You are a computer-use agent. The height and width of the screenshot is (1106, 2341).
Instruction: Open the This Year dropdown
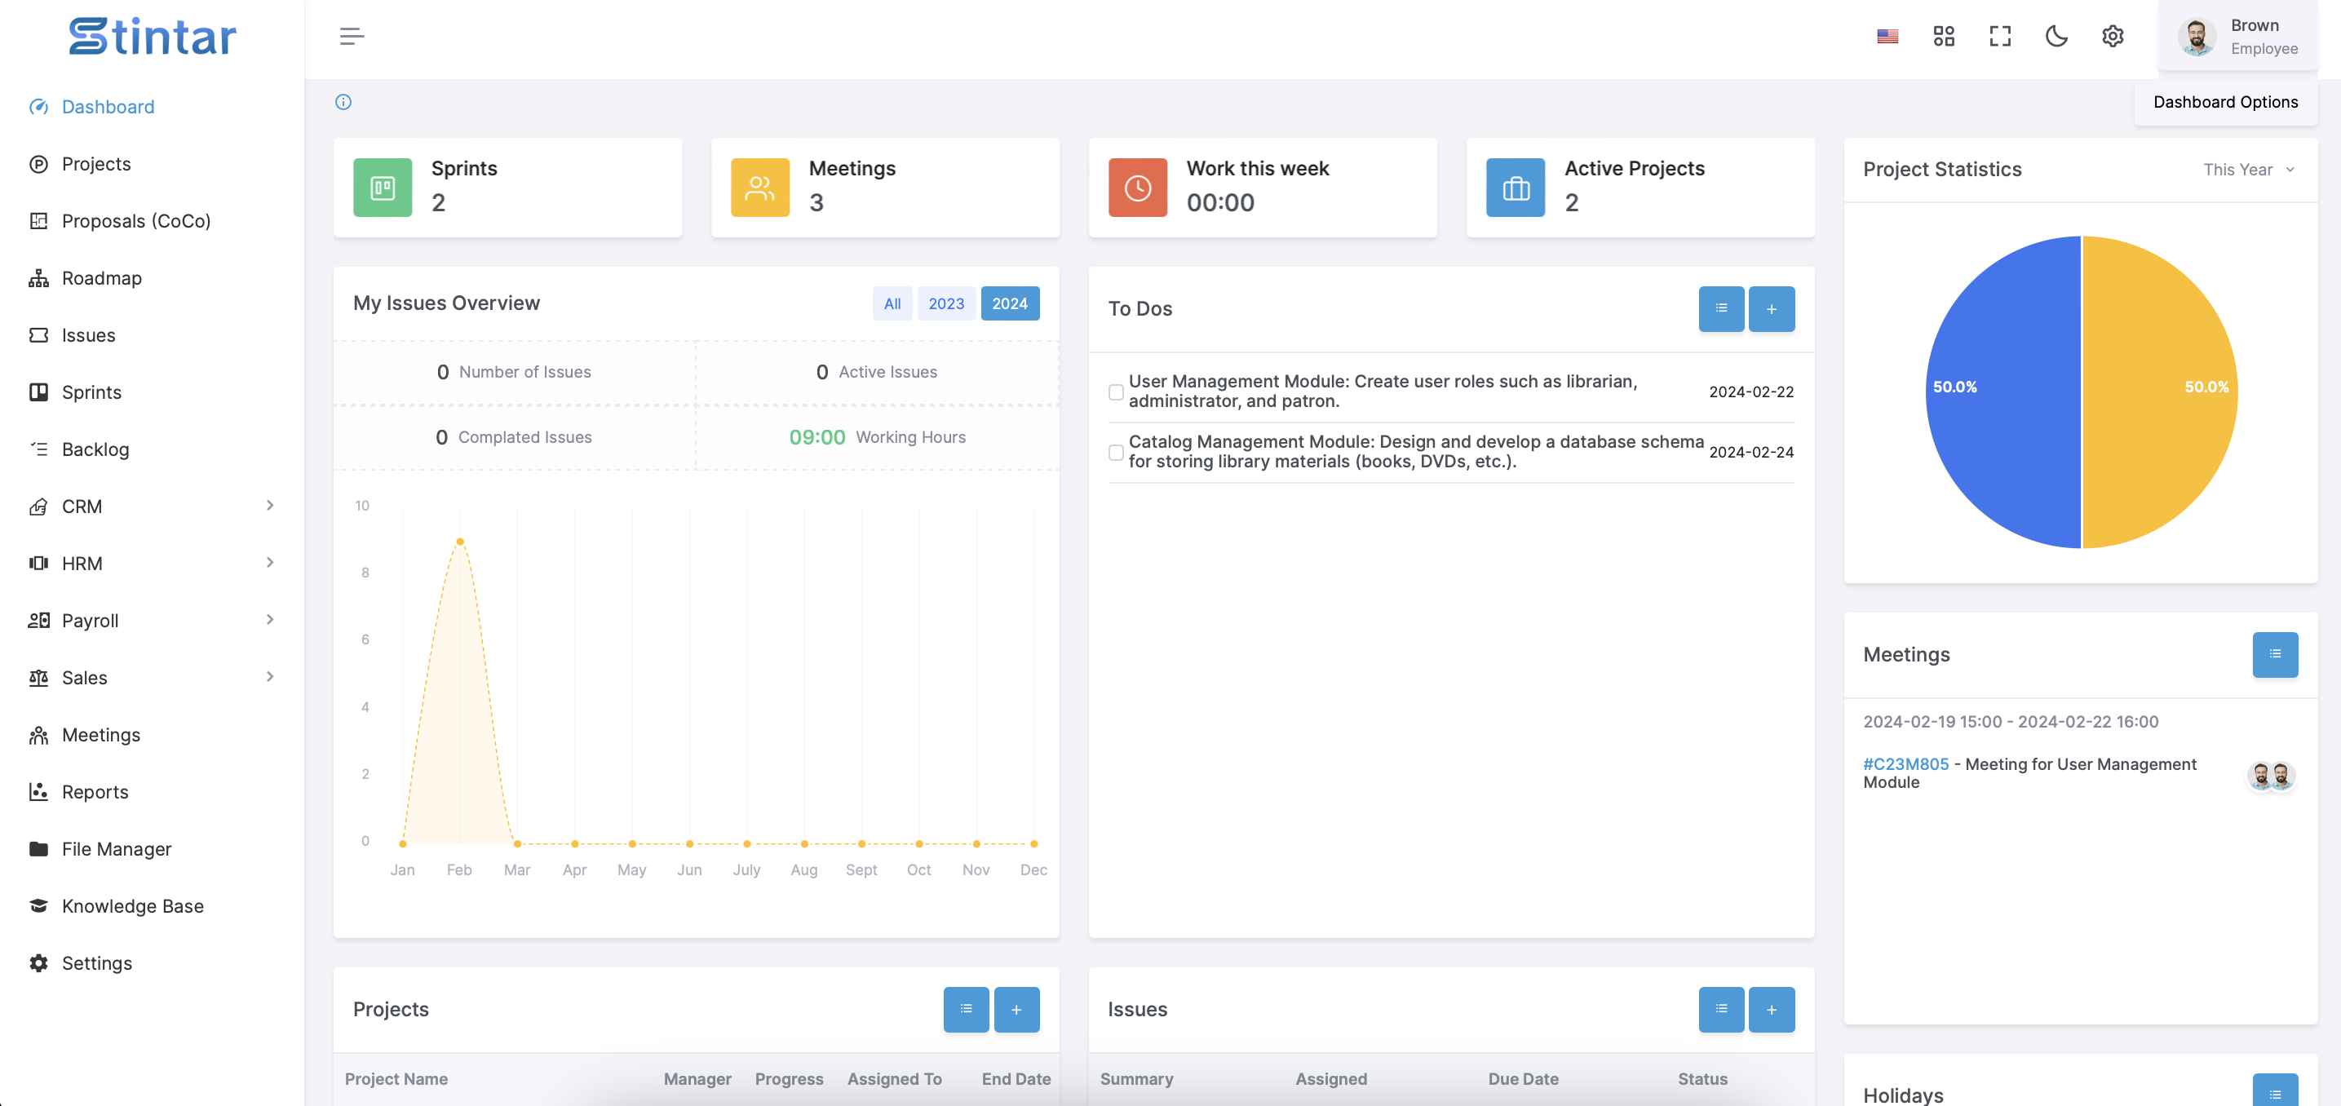pyautogui.click(x=2248, y=170)
